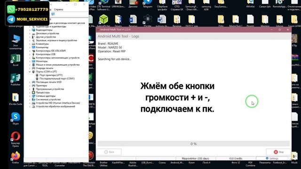
Task: Launch balenaEtcher green cube shortcut
Action: tap(103, 20)
